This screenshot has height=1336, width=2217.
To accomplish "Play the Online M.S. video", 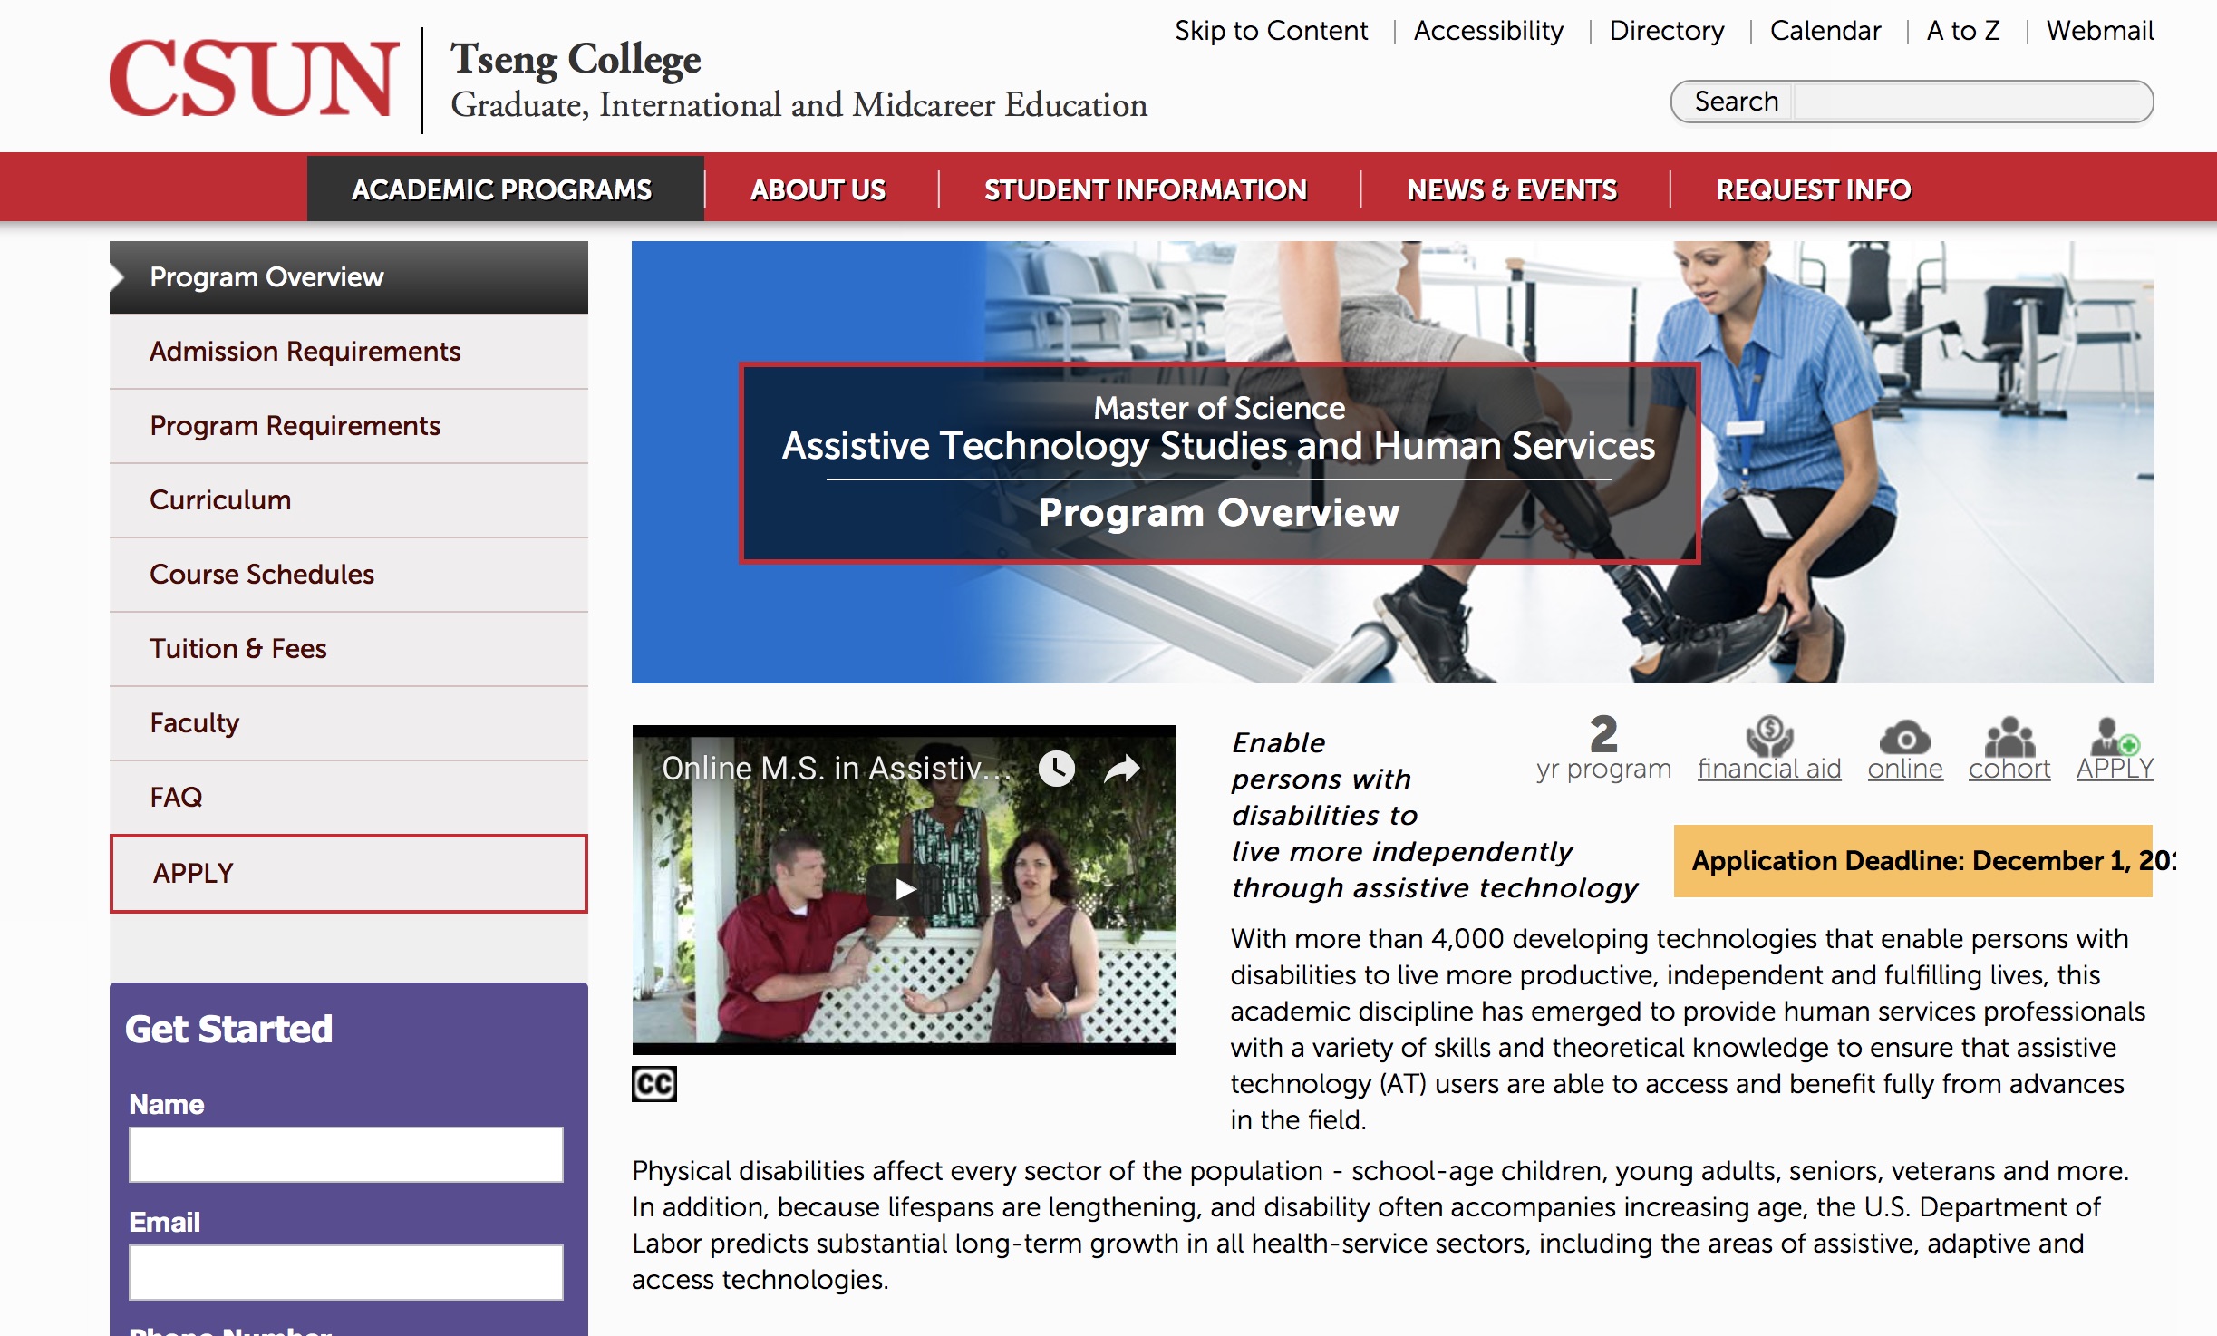I will pos(904,889).
